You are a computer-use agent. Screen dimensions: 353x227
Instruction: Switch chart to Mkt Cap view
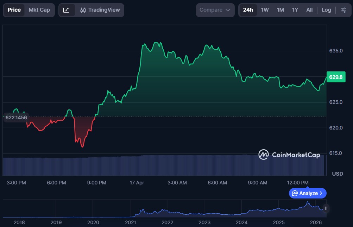pyautogui.click(x=39, y=10)
